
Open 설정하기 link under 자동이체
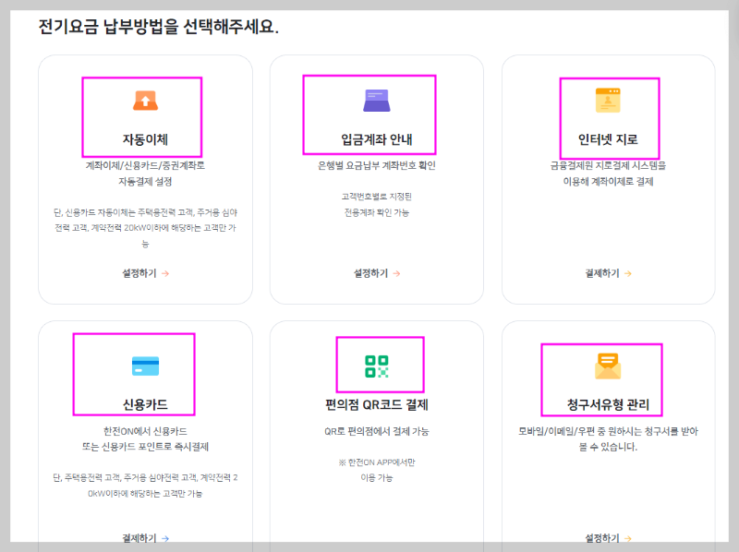[x=145, y=273]
